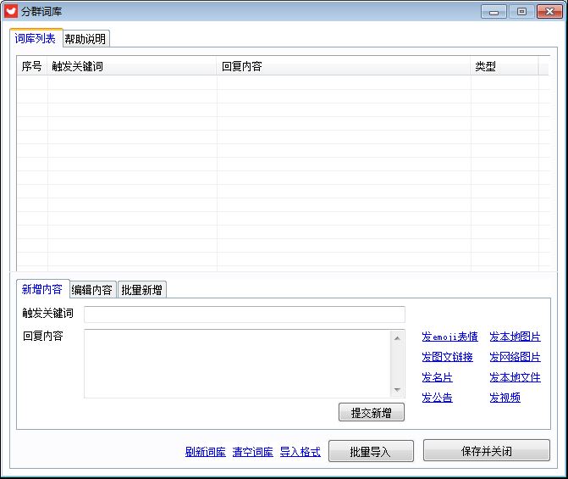Maximize the 分群词库 window
The height and width of the screenshot is (479, 568).
click(521, 12)
